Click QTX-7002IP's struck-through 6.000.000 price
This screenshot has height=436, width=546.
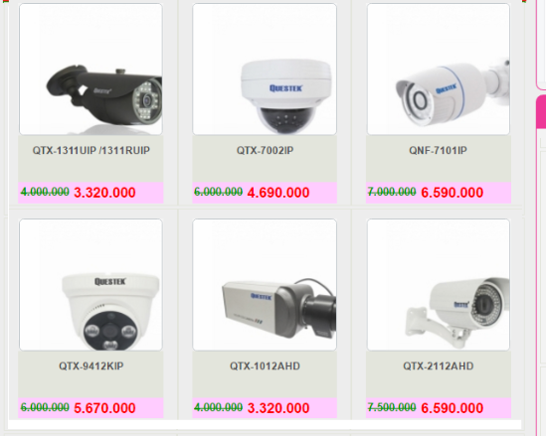219,192
